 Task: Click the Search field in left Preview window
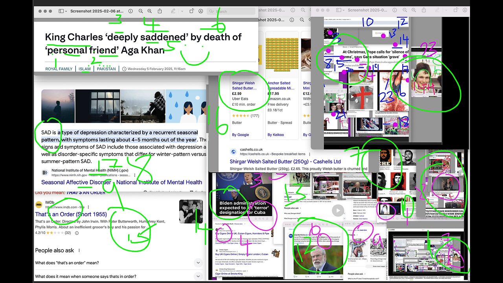231,11
